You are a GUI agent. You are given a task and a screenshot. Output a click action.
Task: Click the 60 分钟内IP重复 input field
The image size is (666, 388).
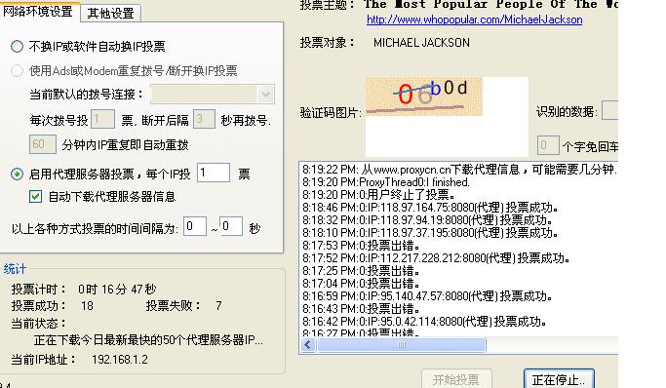point(43,144)
